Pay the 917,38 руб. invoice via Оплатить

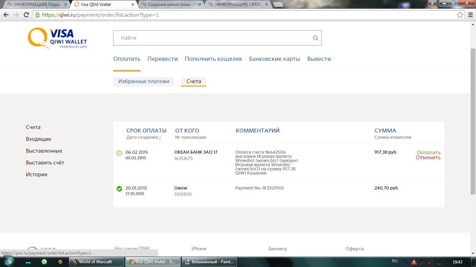coord(429,153)
